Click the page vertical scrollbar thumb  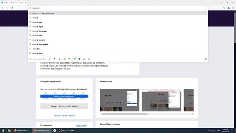235,28
